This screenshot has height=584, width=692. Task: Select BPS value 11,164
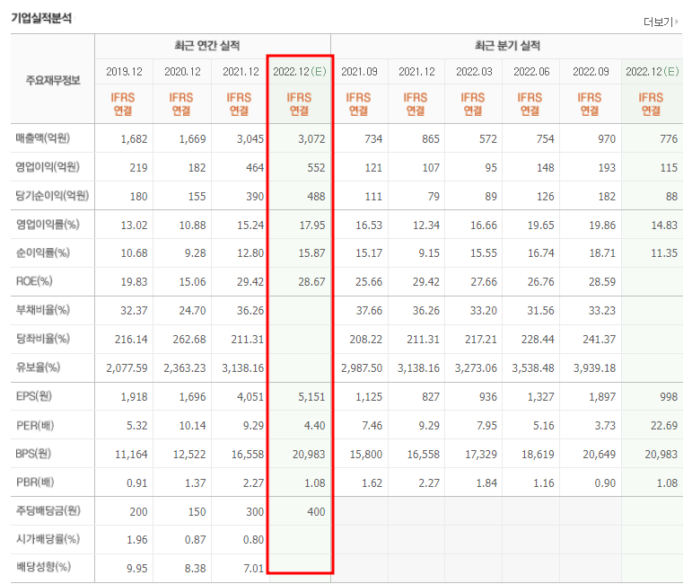[131, 454]
